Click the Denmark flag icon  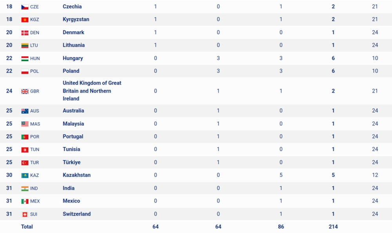(x=25, y=33)
